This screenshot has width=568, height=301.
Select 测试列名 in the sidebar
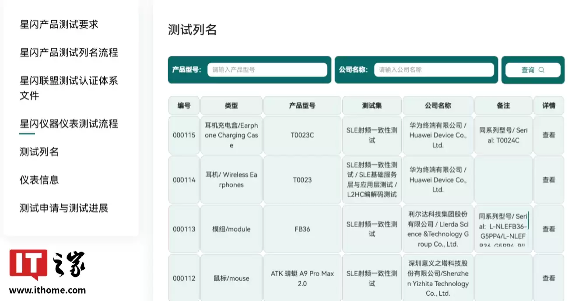coord(39,152)
